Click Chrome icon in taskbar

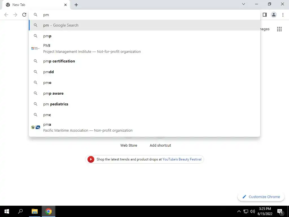(49, 211)
